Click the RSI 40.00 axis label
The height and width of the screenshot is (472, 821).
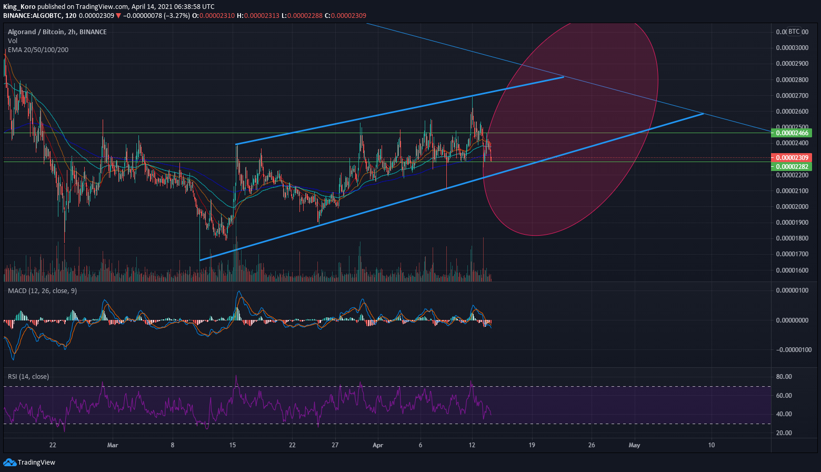click(784, 414)
